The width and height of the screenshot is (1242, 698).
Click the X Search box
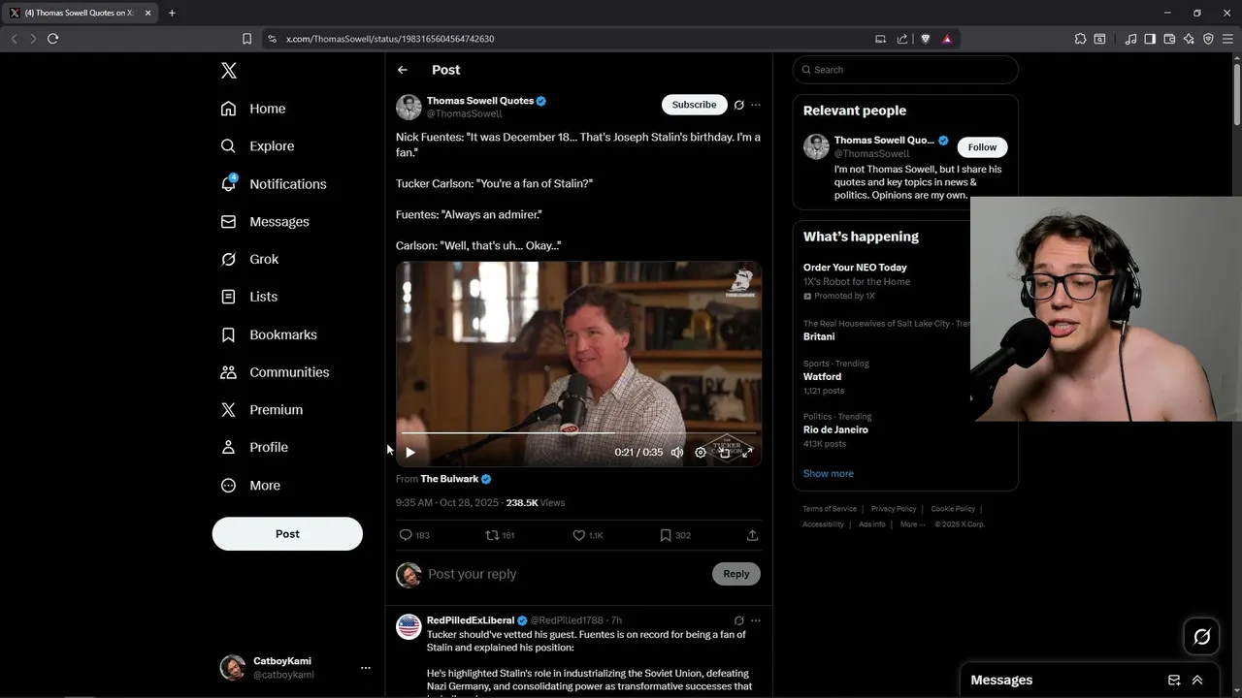[905, 70]
